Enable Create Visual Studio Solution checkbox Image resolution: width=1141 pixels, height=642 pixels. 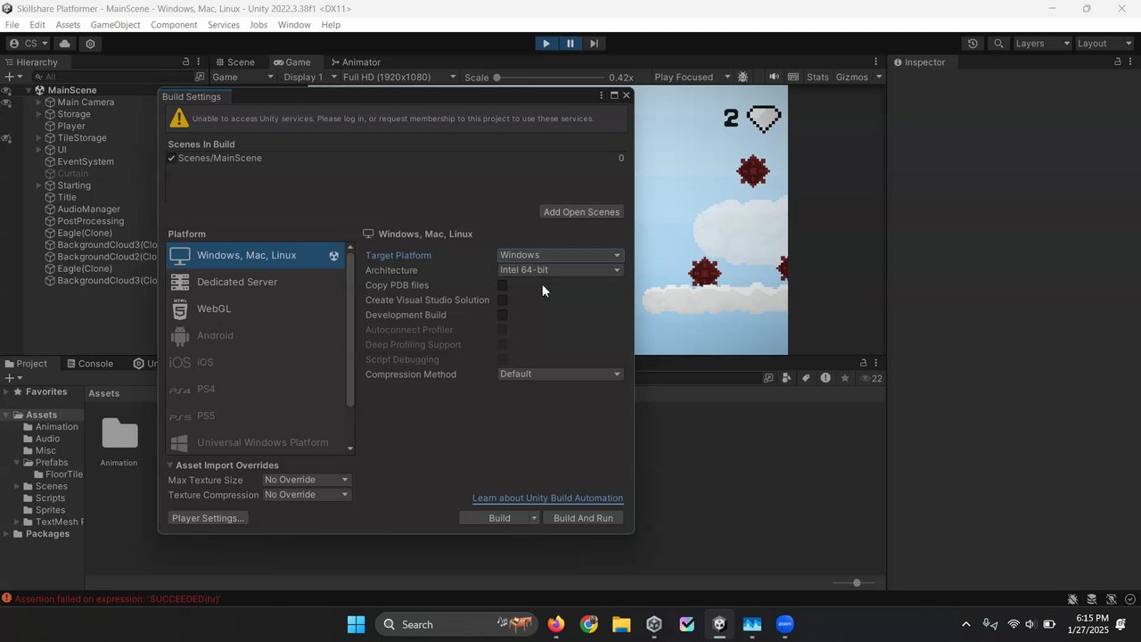point(502,300)
